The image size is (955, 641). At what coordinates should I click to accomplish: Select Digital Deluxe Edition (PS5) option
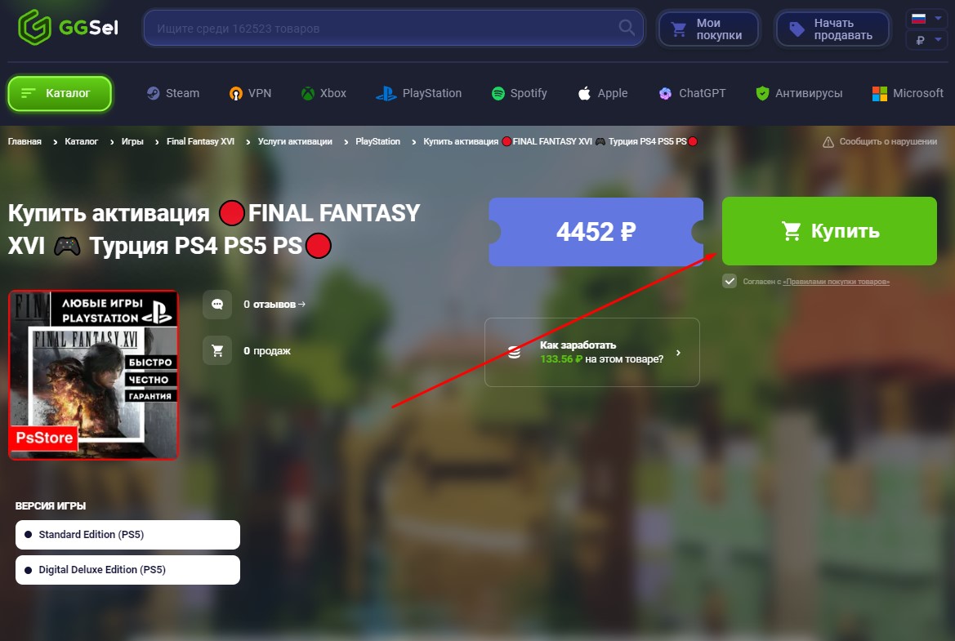point(128,570)
